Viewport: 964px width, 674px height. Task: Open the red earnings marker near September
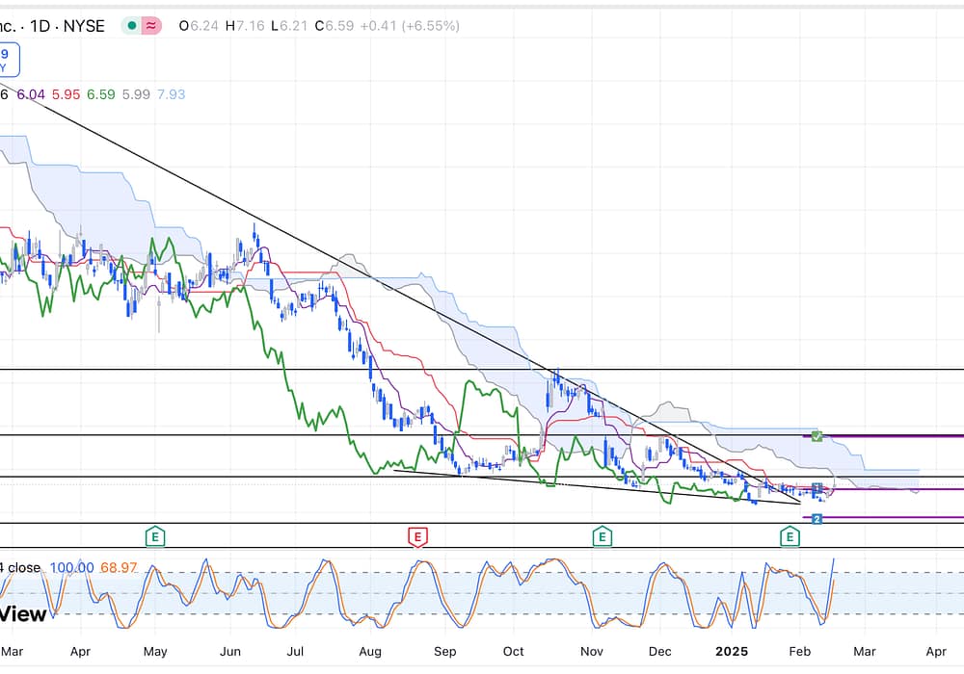[417, 535]
